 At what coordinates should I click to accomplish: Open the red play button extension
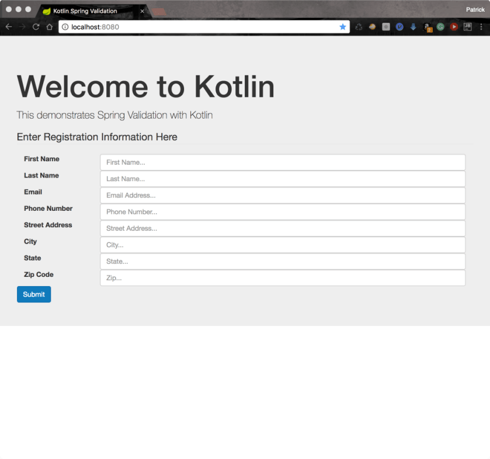coord(454,27)
